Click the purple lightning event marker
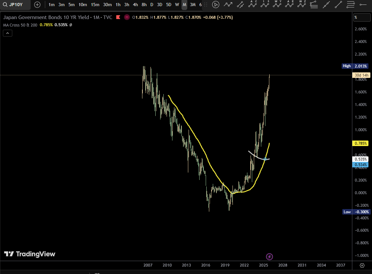Viewport: 372px width, 274px height. click(269, 257)
